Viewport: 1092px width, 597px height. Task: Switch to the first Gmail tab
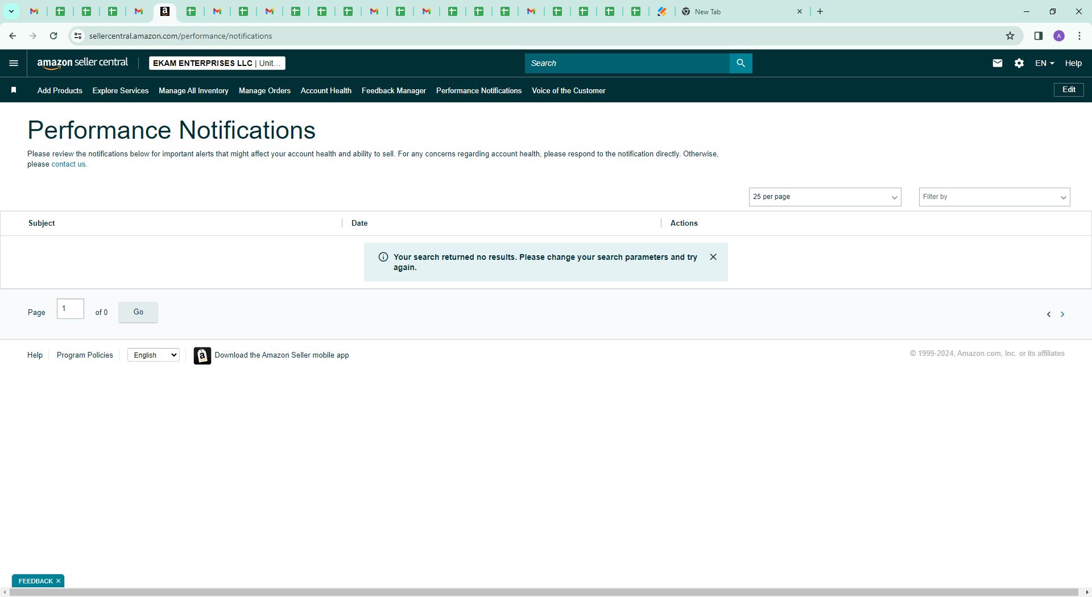tap(34, 11)
